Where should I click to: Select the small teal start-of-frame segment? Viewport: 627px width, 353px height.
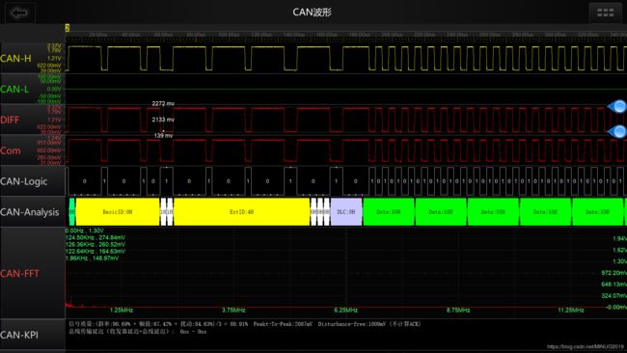pos(72,212)
